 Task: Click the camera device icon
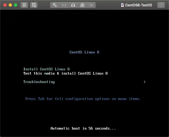pos(82,5)
